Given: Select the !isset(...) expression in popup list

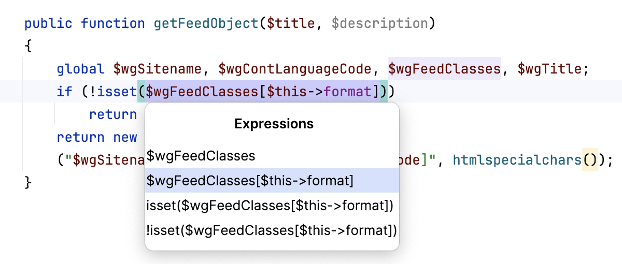Looking at the screenshot, I should click(272, 230).
